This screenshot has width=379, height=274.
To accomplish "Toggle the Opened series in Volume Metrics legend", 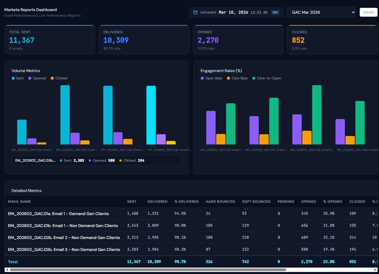I will coord(37,78).
